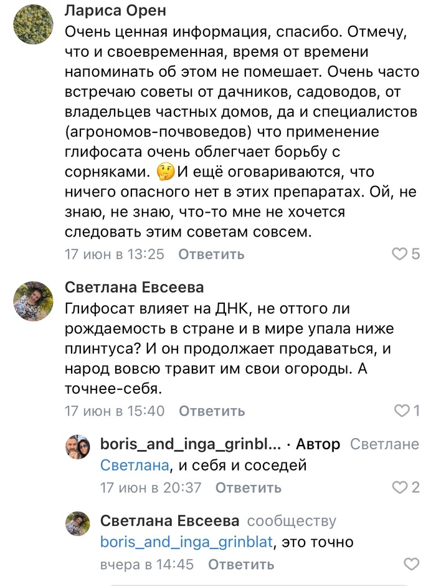
Task: Like Светлана Евсеева's glyphosate DNA comment
Action: [x=402, y=411]
